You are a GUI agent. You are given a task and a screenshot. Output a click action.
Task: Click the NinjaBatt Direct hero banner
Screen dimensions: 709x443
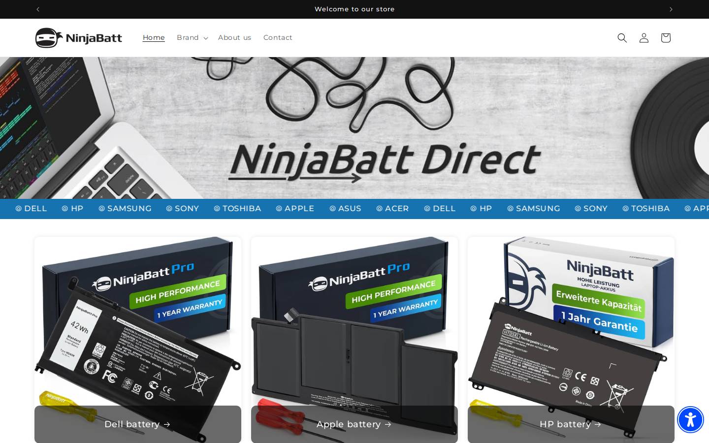[354, 128]
